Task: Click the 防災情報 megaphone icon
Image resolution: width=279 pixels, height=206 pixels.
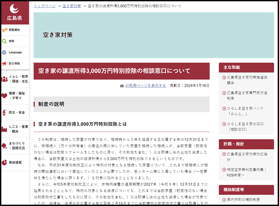Action: click(5, 63)
